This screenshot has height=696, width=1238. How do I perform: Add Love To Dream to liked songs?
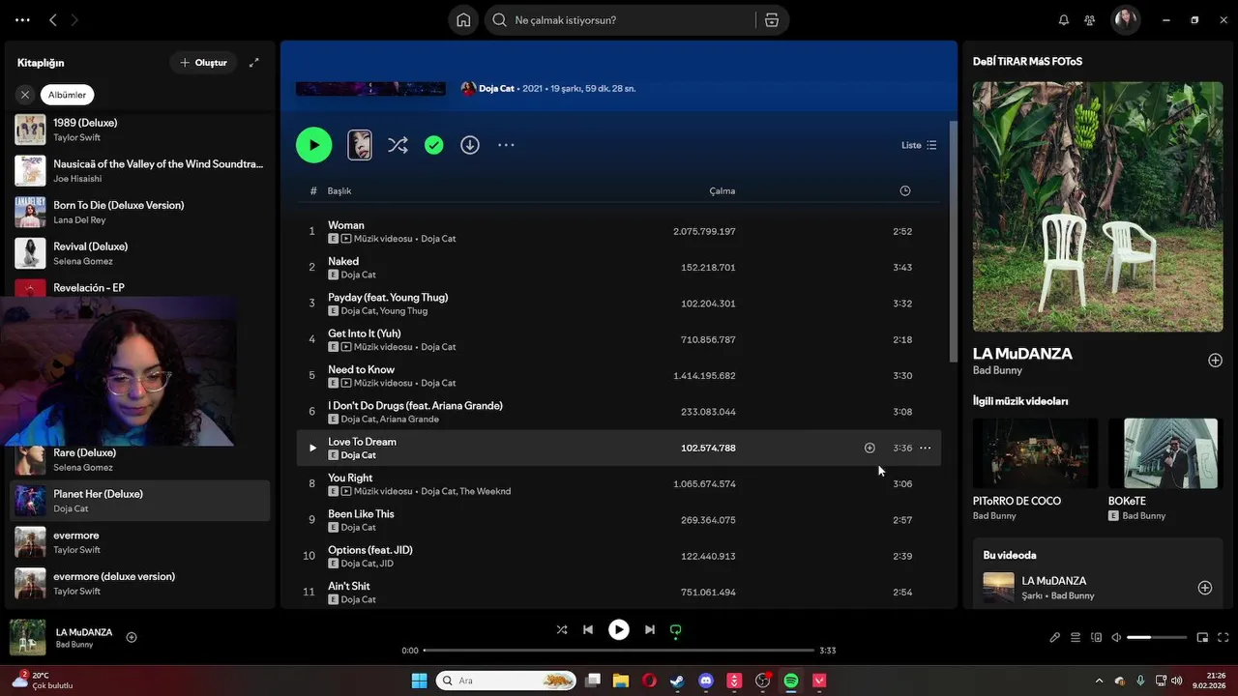(x=870, y=448)
